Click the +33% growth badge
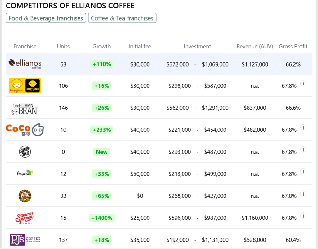318x249 pixels. pos(102,174)
